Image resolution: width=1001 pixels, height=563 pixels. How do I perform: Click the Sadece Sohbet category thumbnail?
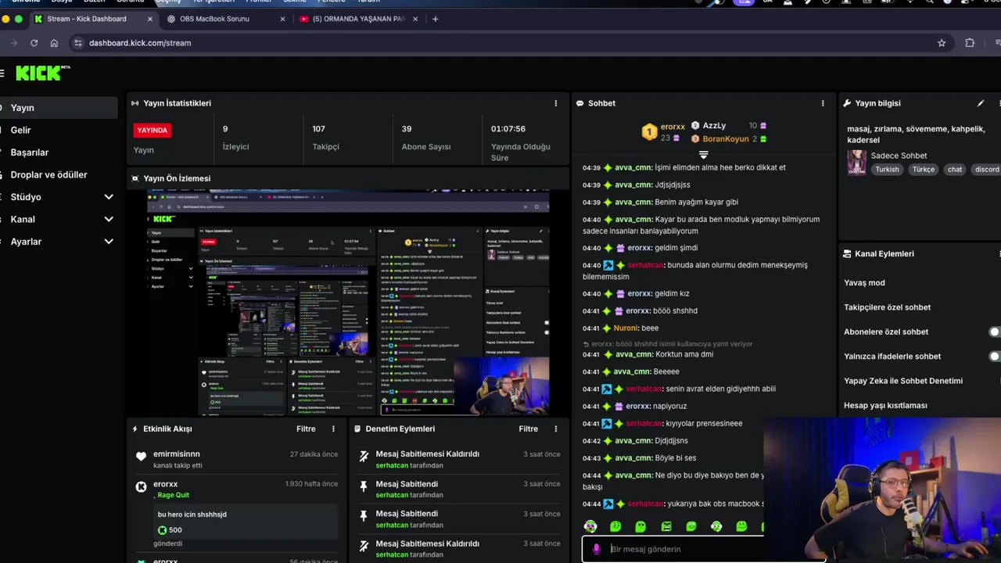[x=857, y=163]
